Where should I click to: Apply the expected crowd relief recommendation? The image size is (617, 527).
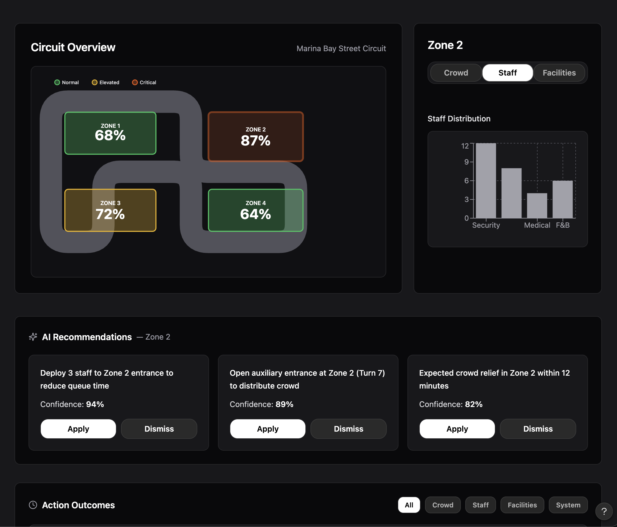(x=457, y=429)
